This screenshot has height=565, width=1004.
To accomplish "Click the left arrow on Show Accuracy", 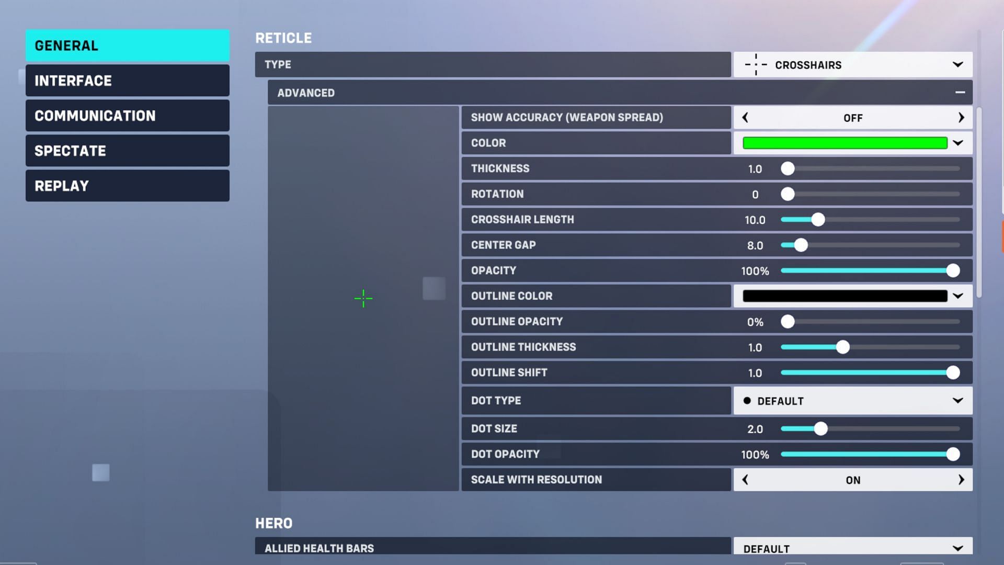I will pos(745,117).
